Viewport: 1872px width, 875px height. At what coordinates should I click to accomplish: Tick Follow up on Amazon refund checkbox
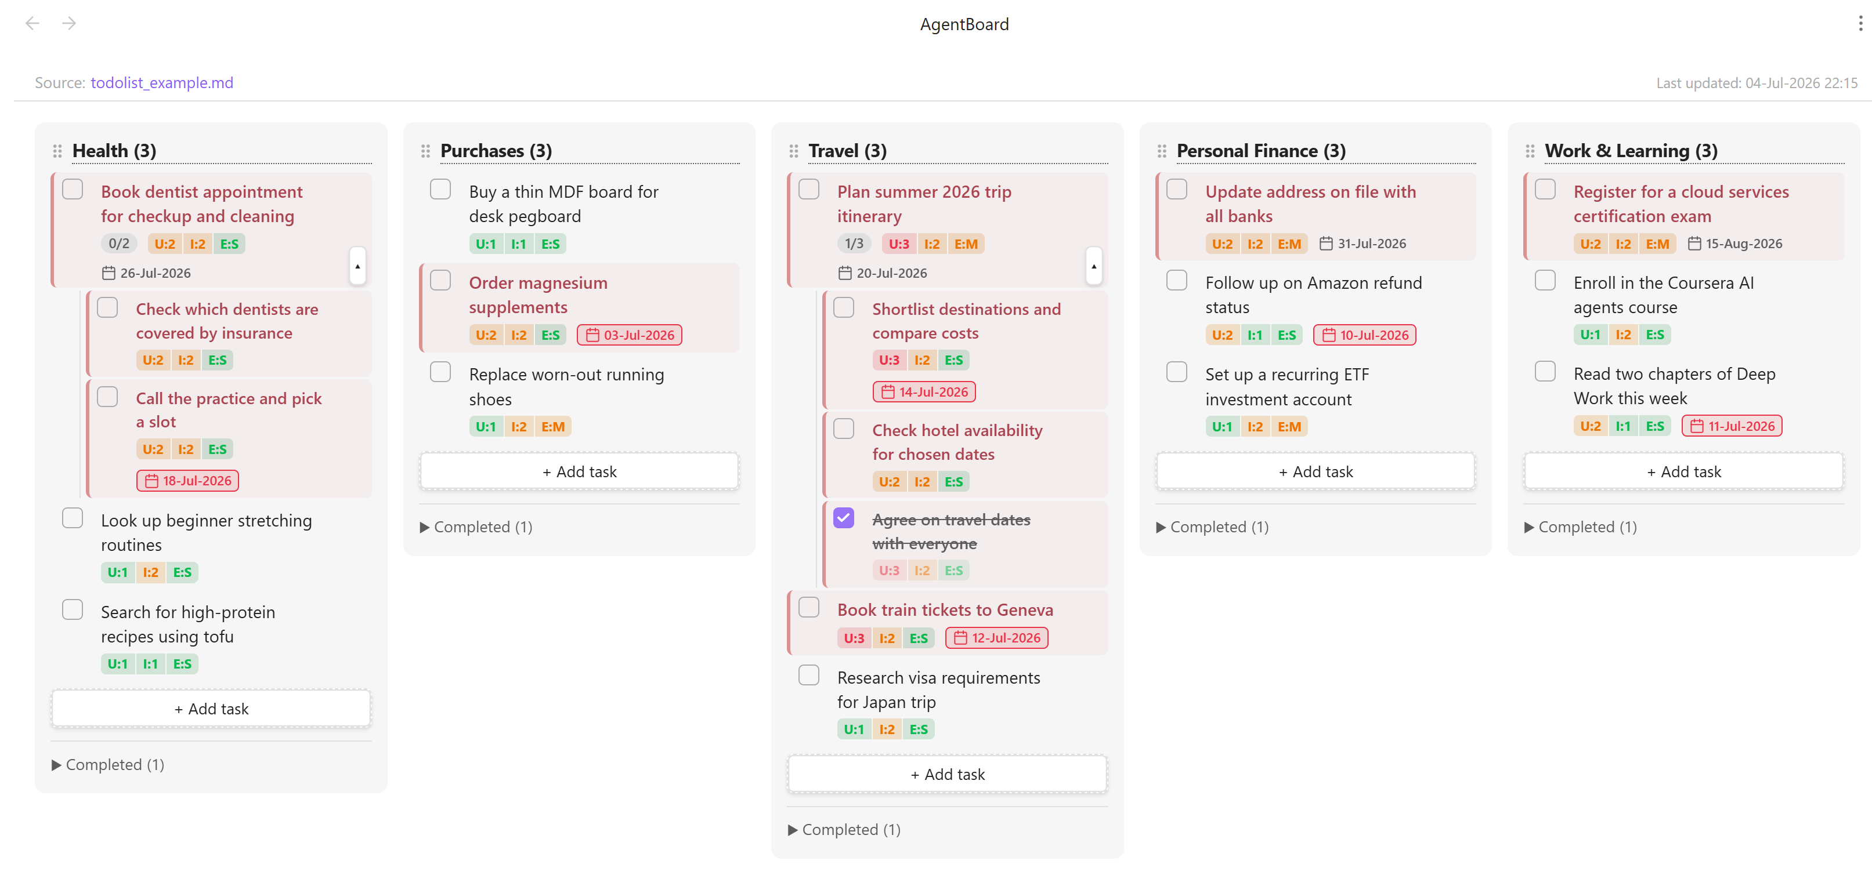pyautogui.click(x=1177, y=280)
